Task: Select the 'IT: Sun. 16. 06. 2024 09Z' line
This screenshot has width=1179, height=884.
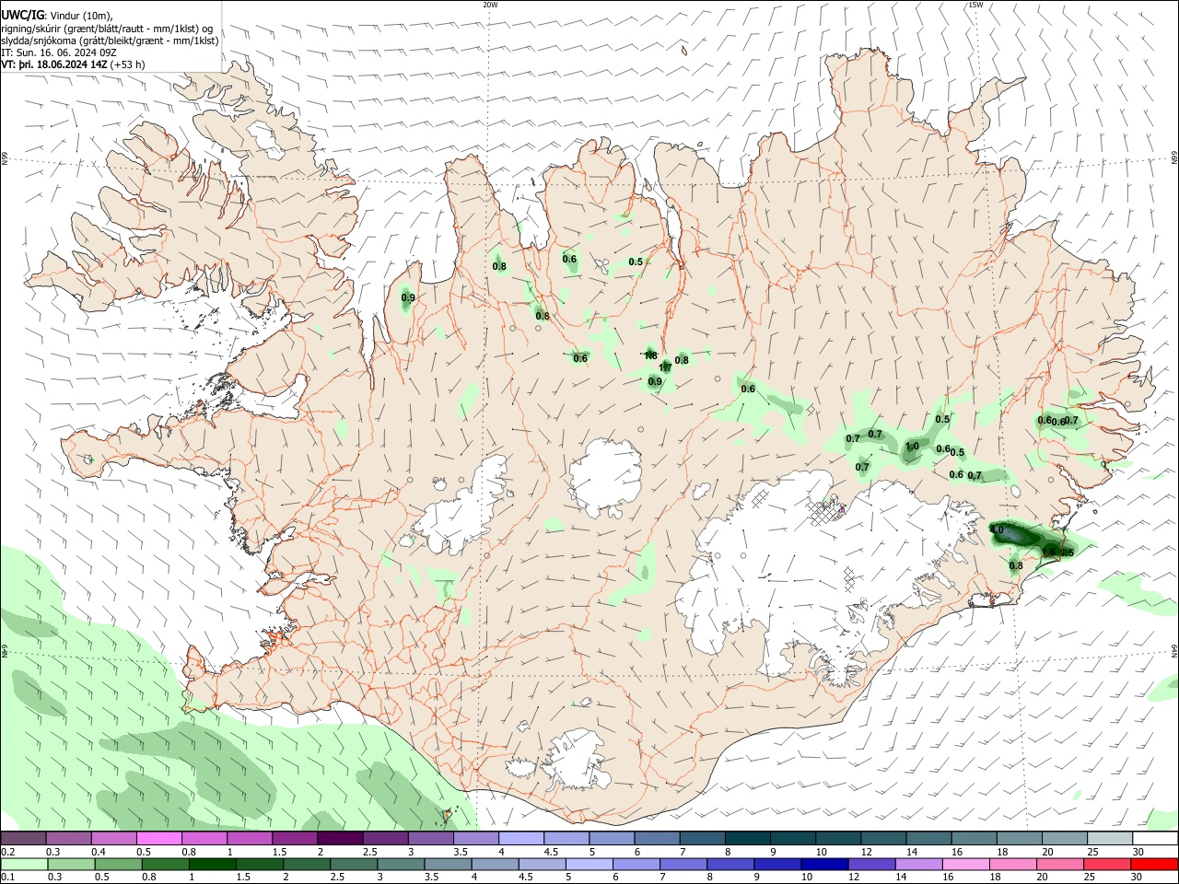Action: pyautogui.click(x=59, y=52)
